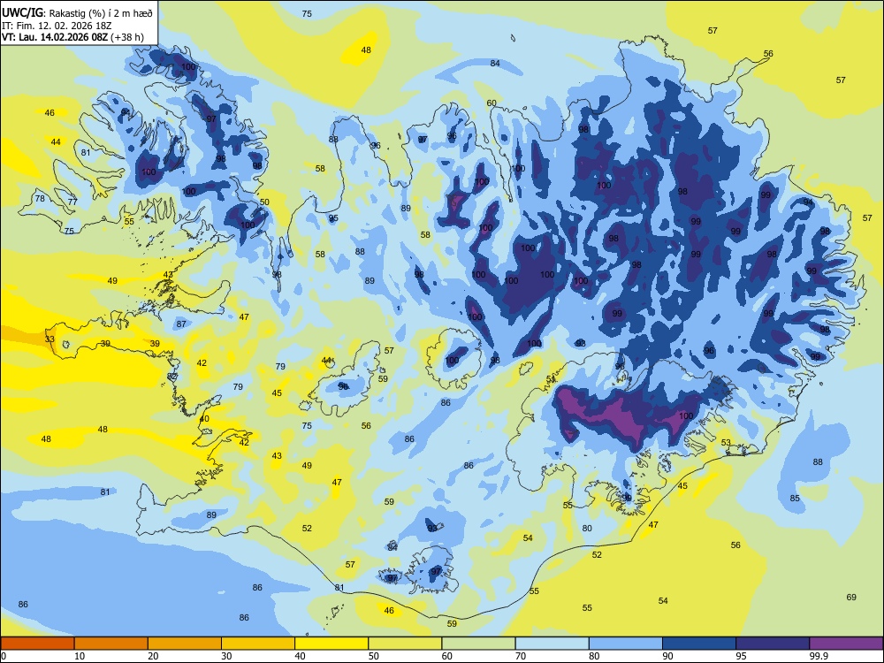The image size is (884, 663).
Task: Click the 'VT: Lau. 14.02.2026 08Z (+38 h)' line
Action: (x=72, y=38)
